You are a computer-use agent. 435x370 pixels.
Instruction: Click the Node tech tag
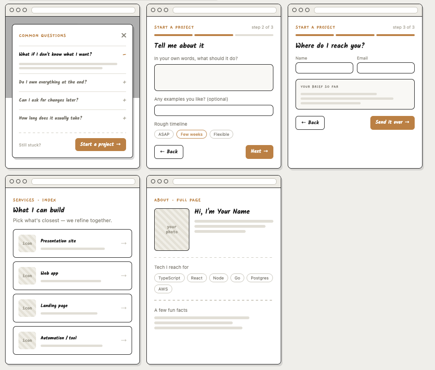(218, 278)
